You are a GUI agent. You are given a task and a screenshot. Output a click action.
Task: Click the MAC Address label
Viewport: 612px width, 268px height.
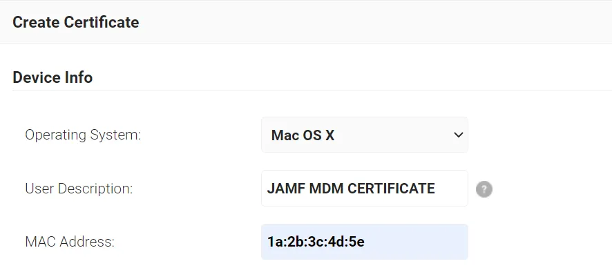click(70, 242)
